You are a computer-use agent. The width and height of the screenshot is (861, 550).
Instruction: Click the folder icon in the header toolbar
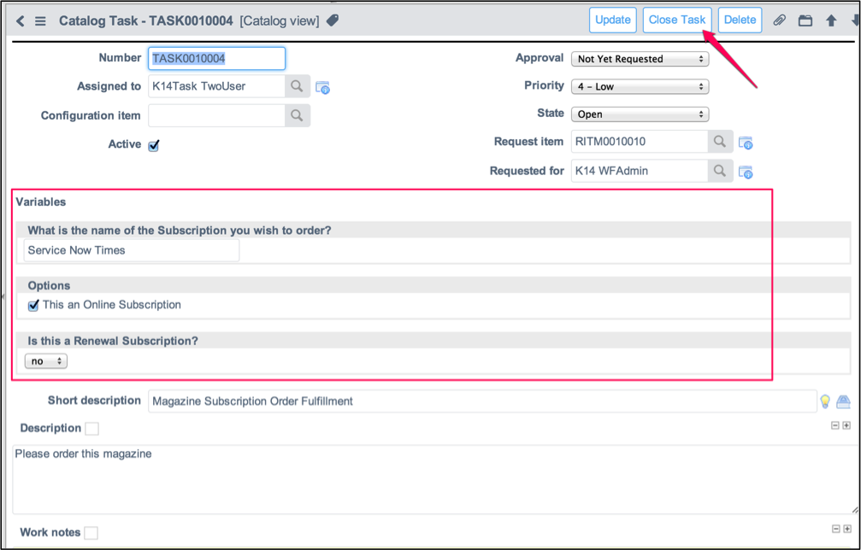[805, 19]
